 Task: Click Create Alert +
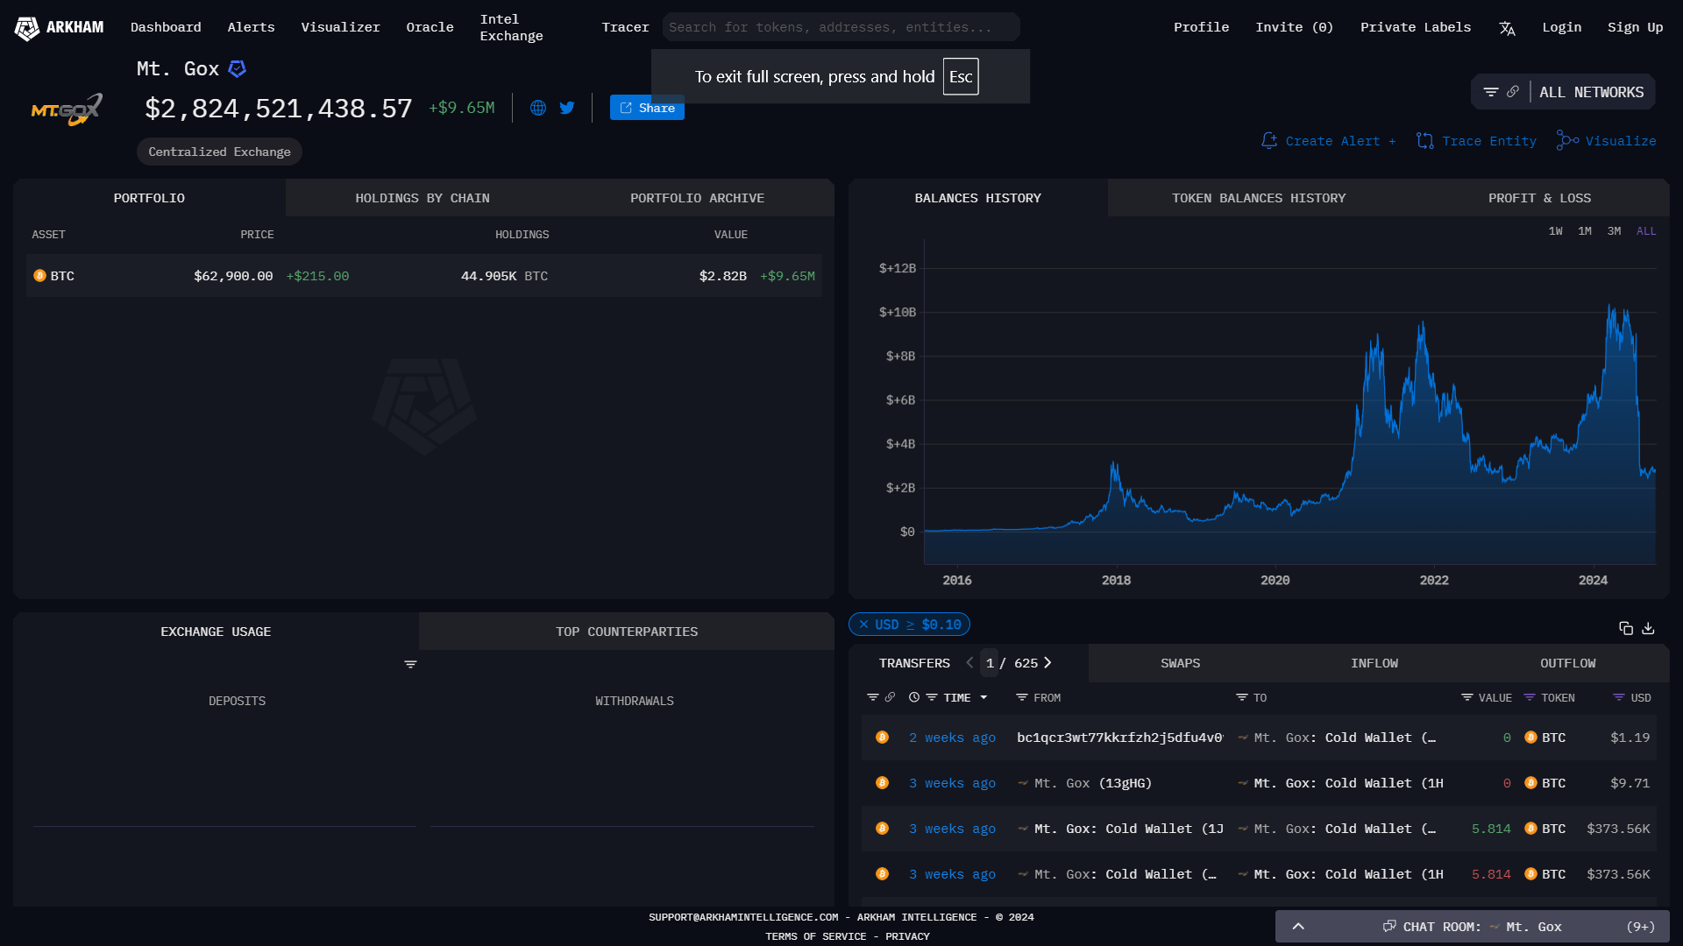(x=1328, y=141)
